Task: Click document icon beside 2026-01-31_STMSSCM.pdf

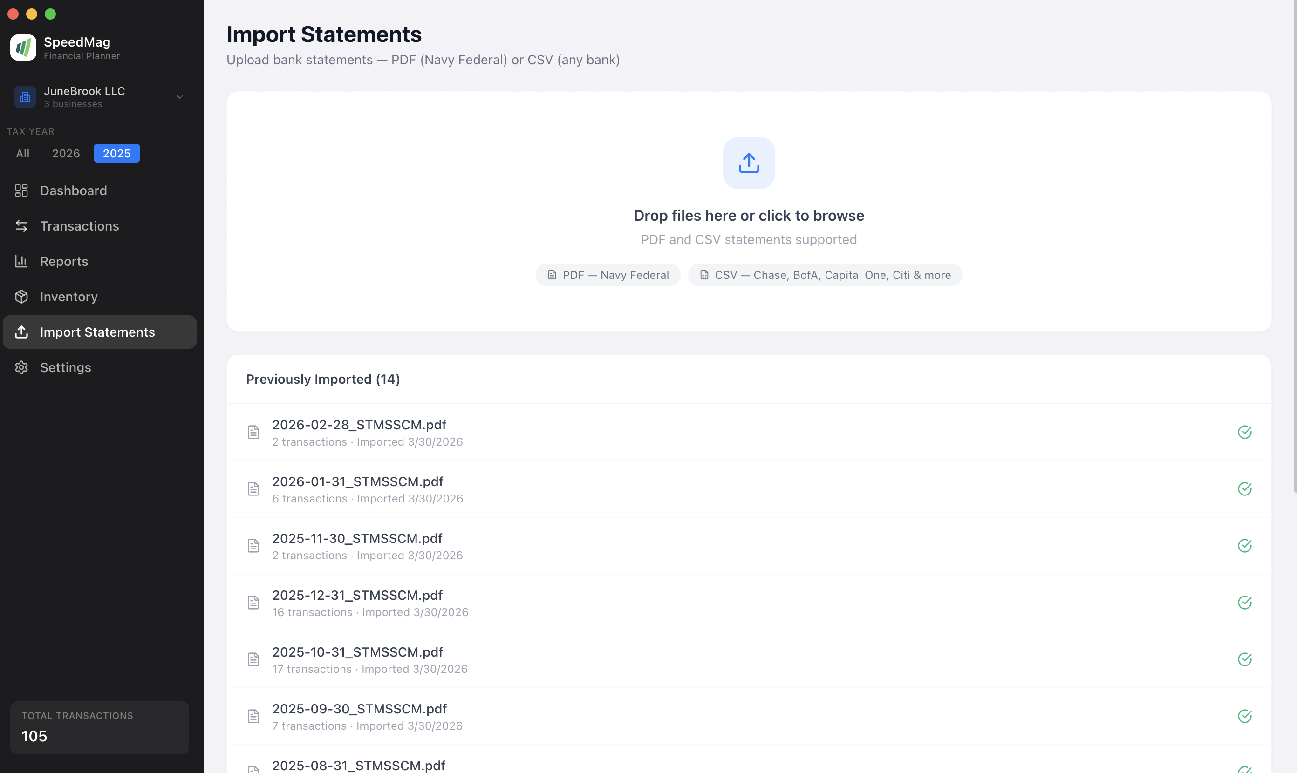Action: (253, 488)
